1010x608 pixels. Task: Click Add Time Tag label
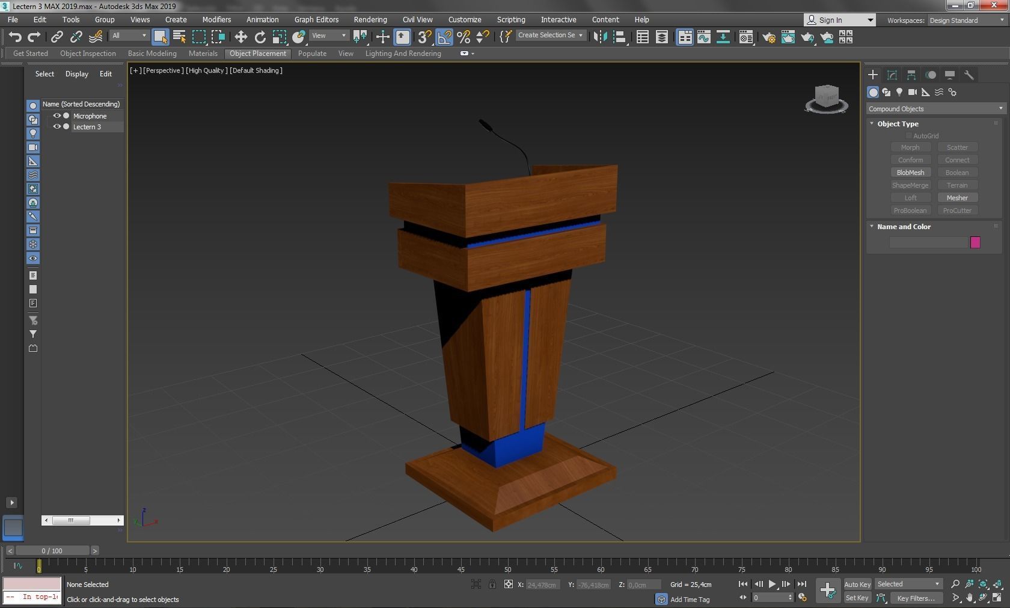tap(690, 600)
